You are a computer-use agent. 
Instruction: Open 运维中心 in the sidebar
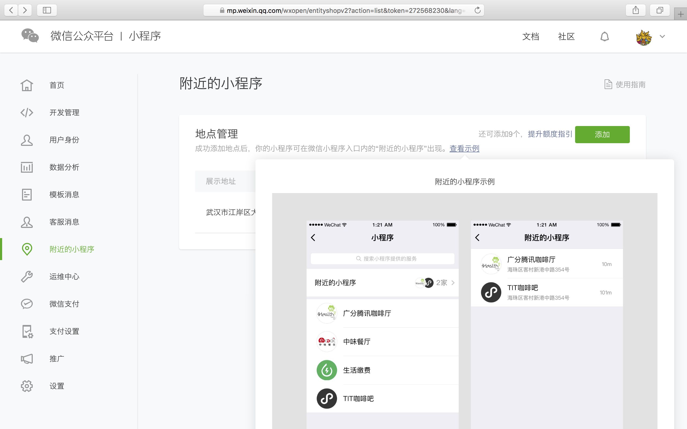point(64,277)
